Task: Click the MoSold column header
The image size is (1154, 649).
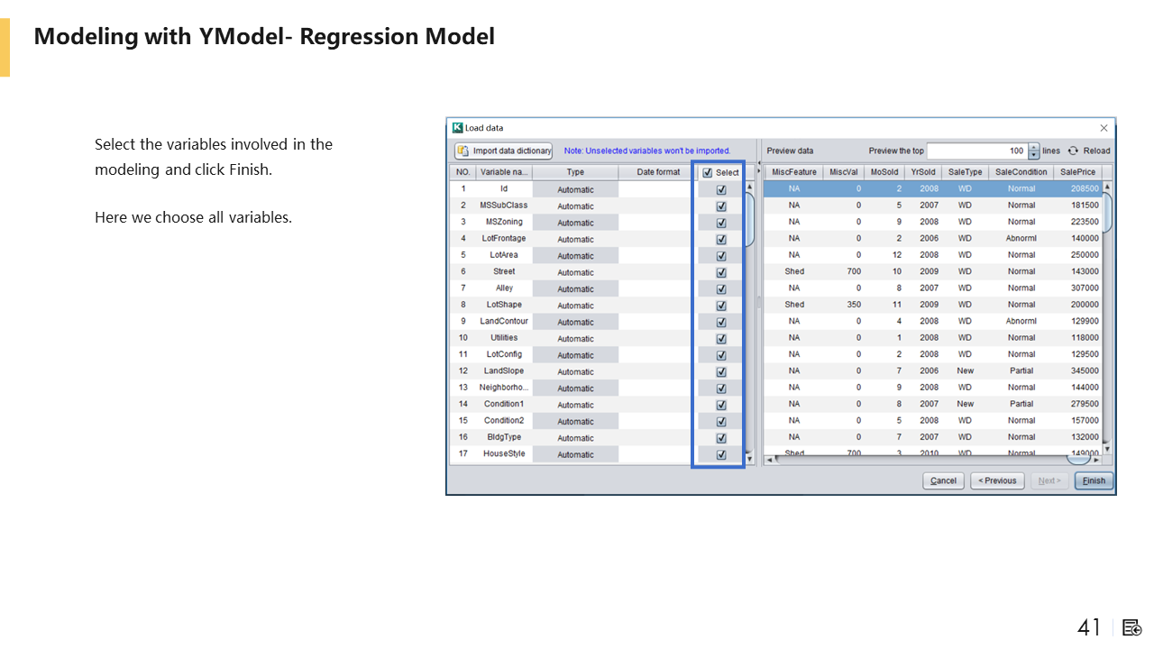Action: point(884,172)
